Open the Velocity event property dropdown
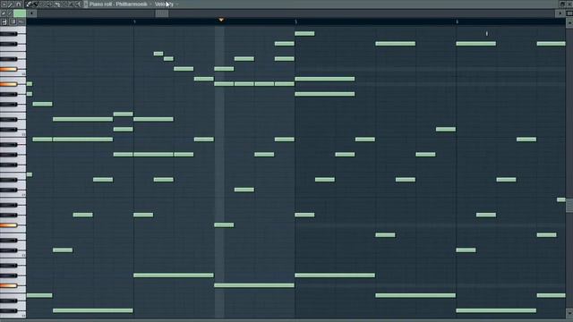 coord(164,4)
